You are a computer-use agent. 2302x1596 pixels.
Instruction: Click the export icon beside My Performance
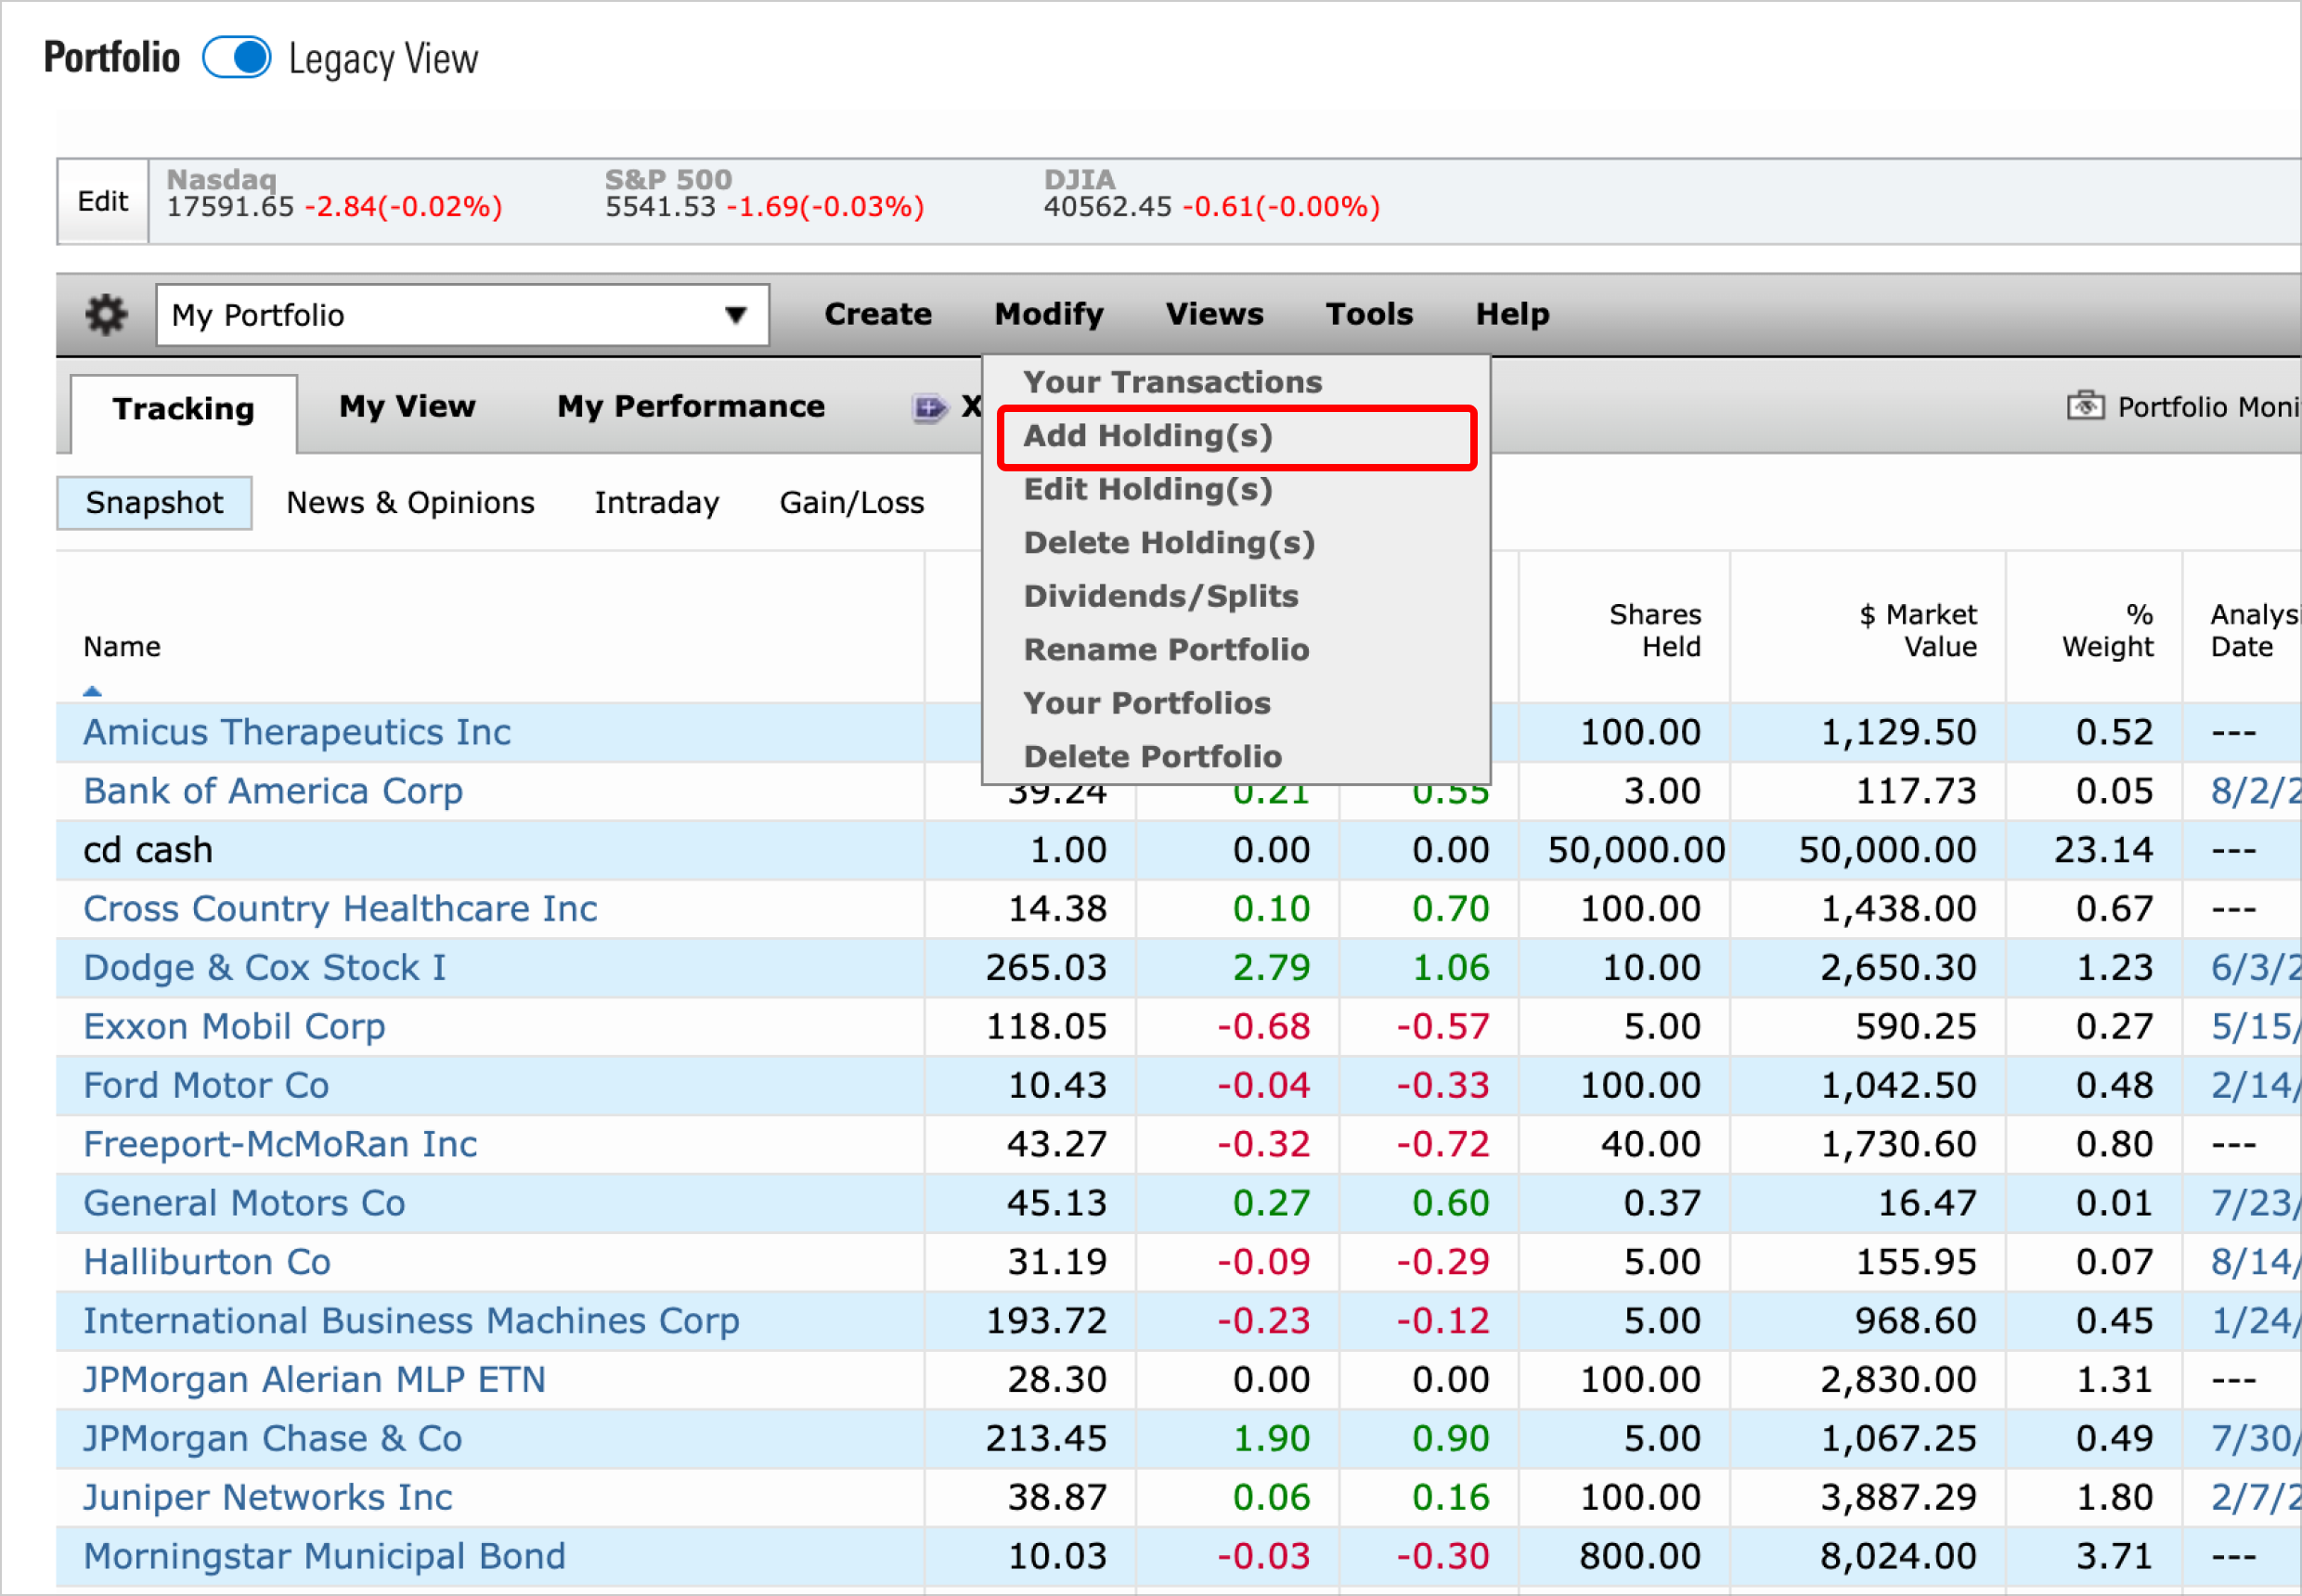[x=929, y=407]
